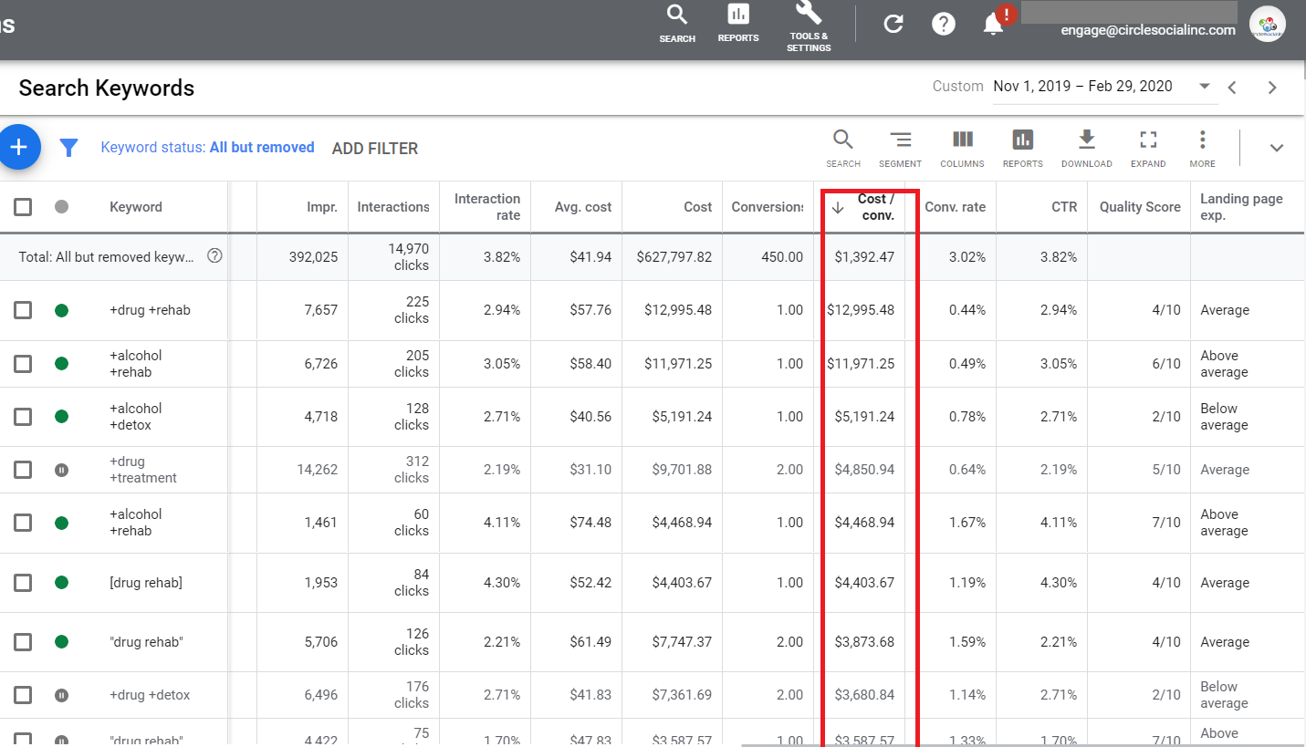Select the +drug +rehab row checkbox
This screenshot has height=747, width=1306.
pyautogui.click(x=23, y=310)
